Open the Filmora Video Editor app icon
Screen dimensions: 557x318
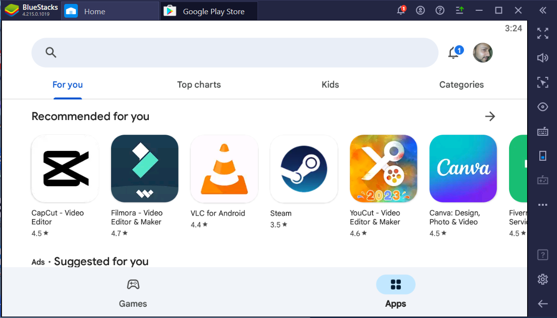click(144, 168)
